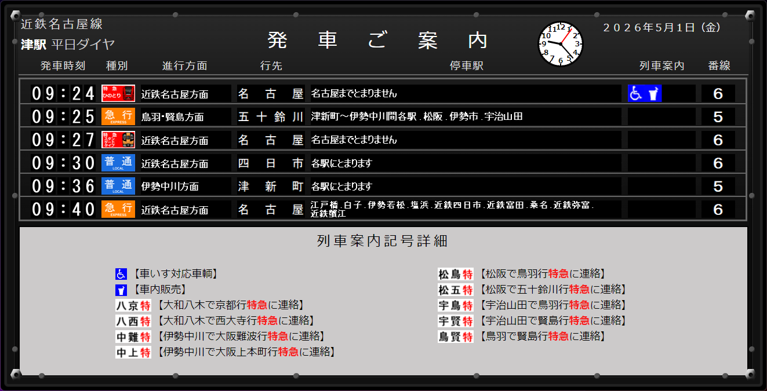Click the 名古屋 destination on the 09:24 train

tap(271, 93)
